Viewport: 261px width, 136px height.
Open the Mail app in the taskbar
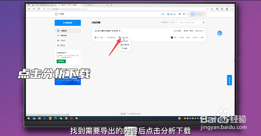pos(34,118)
